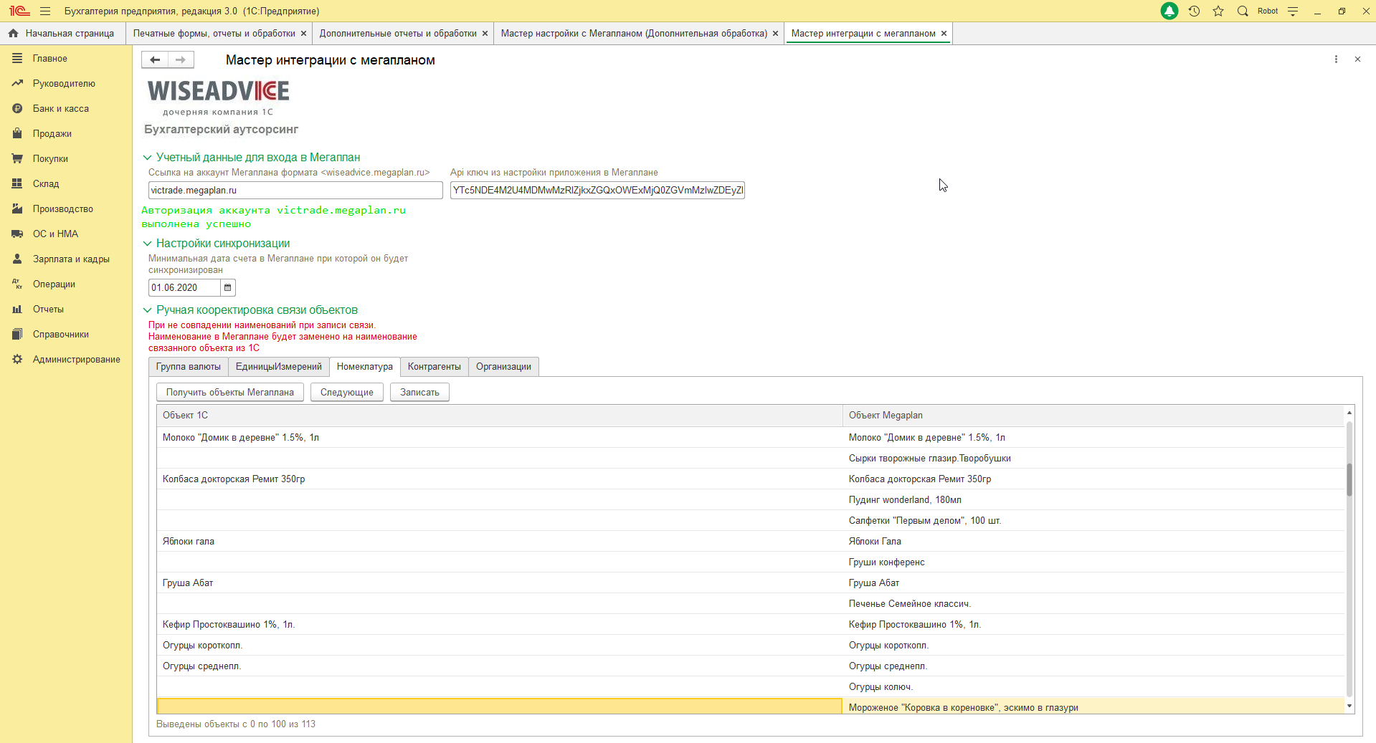Click the Следующие button
This screenshot has height=743, width=1376.
[347, 392]
